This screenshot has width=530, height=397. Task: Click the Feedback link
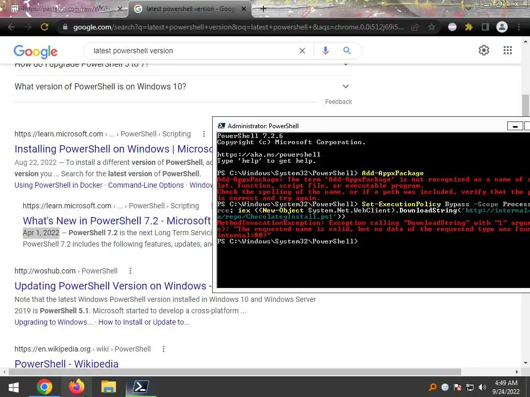(338, 102)
